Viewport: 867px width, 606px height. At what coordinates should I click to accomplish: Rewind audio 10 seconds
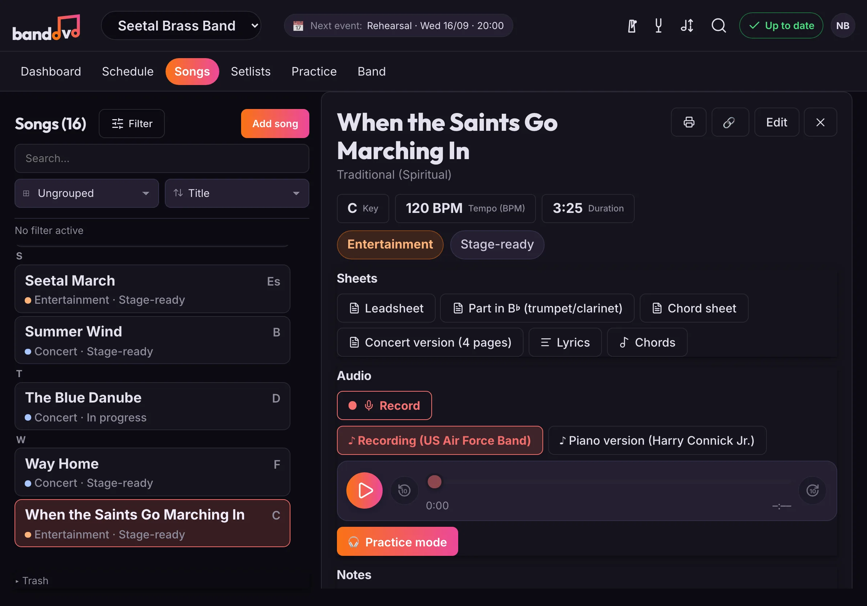[404, 490]
